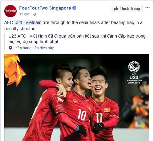The image size is (153, 141).
Task: Click the Thích Trang like page button
Action: click(127, 9)
